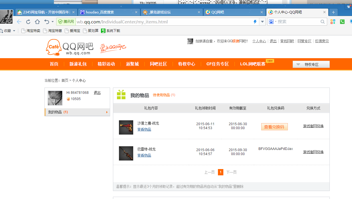
Task: Close the 2345网址导航 tab
Action: 73,12
